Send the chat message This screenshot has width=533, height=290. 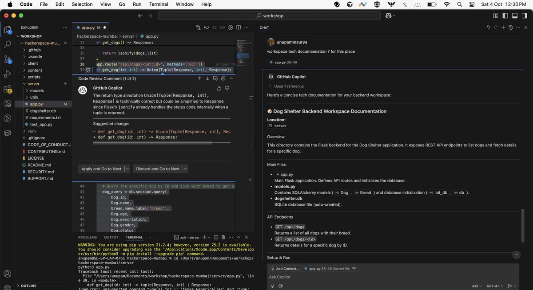click(x=509, y=286)
